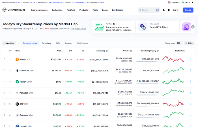Click the Sign up button
This screenshot has height=127, width=198.
click(188, 10)
